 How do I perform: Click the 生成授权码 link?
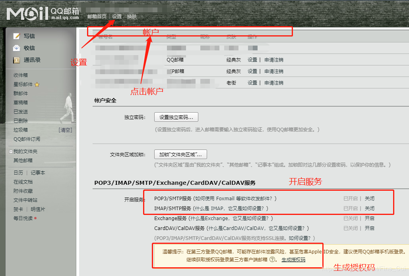click(294, 260)
